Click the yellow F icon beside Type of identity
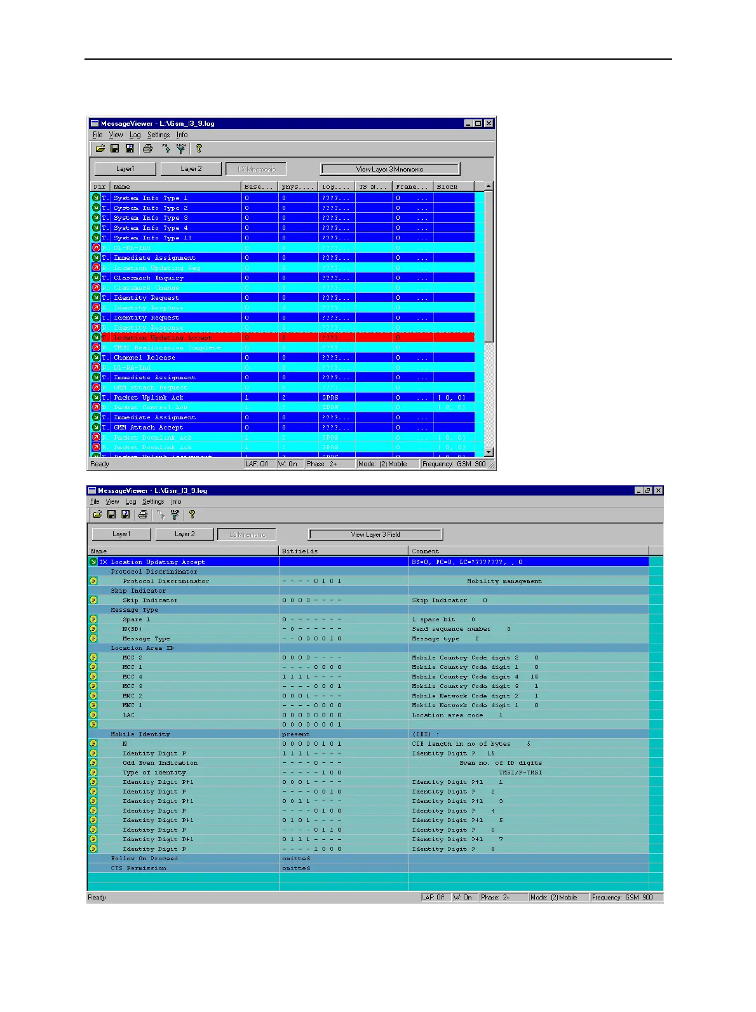 pos(93,772)
